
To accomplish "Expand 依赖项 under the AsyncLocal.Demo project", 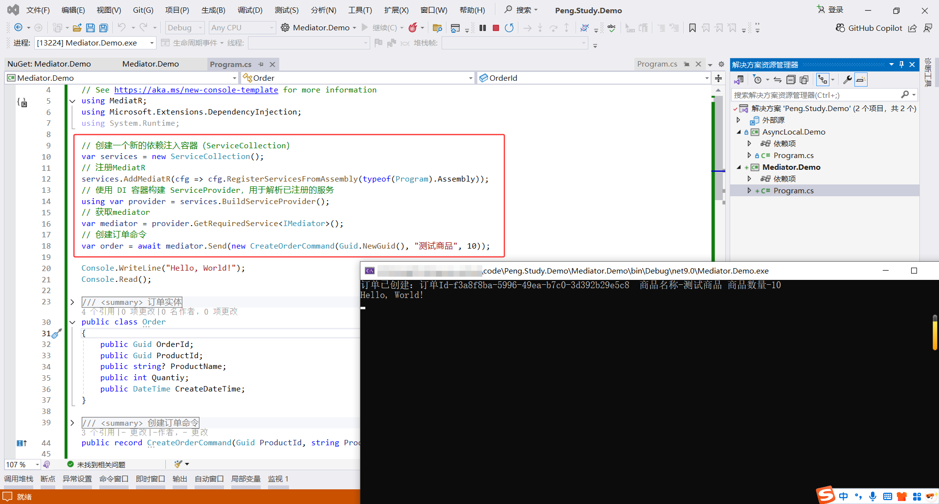I will tap(749, 143).
